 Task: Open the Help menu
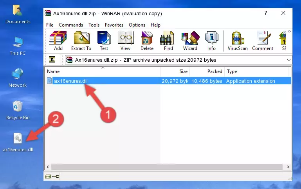[x=155, y=25]
